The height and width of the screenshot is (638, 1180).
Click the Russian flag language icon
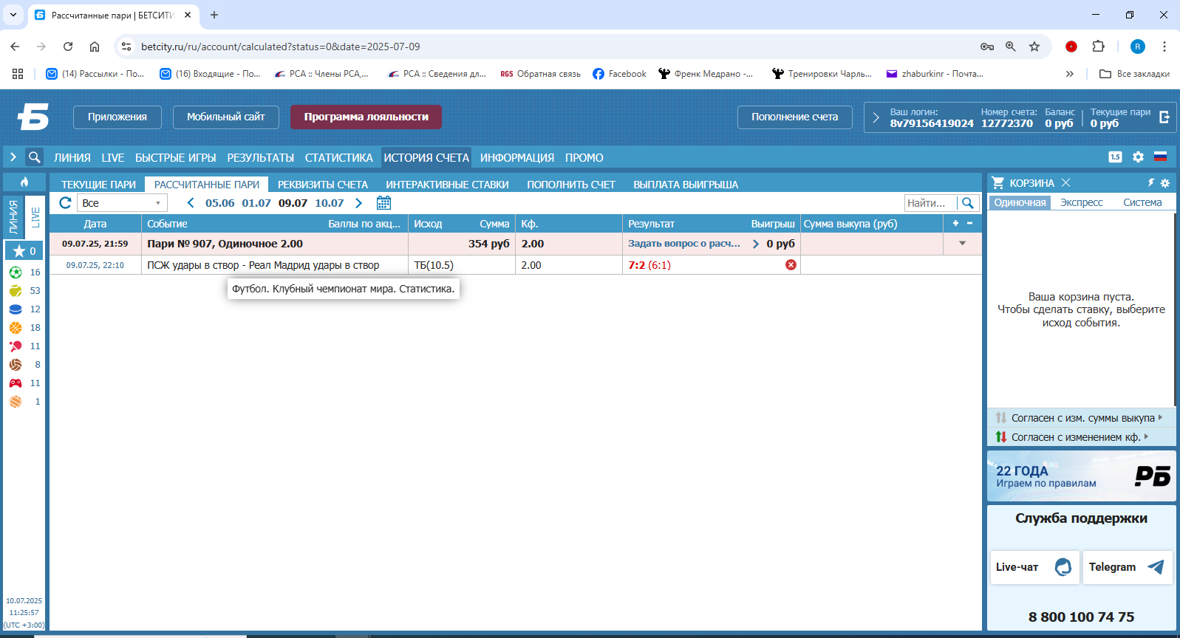[1160, 157]
